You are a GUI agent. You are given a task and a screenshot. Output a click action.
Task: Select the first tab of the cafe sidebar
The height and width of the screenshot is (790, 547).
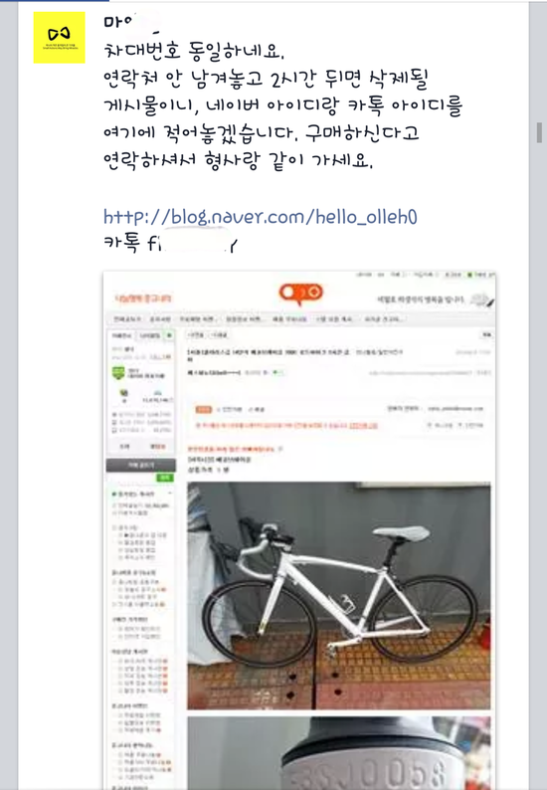(x=121, y=335)
